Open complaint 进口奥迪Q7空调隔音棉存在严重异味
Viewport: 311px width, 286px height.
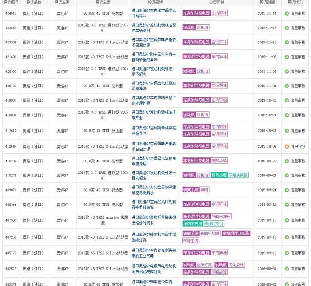pyautogui.click(x=154, y=131)
